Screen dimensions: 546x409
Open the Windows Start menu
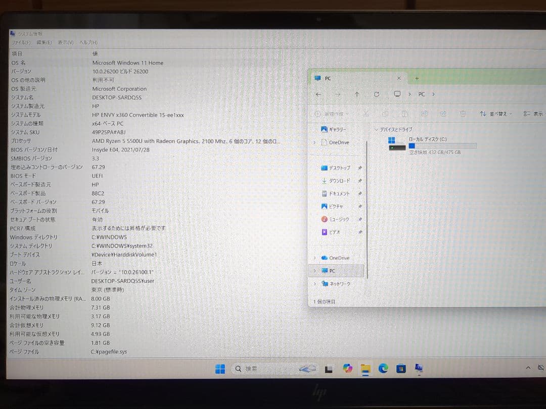(220, 369)
